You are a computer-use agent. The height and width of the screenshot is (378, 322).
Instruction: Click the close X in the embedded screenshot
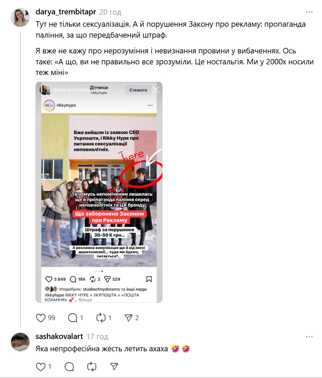click(156, 90)
